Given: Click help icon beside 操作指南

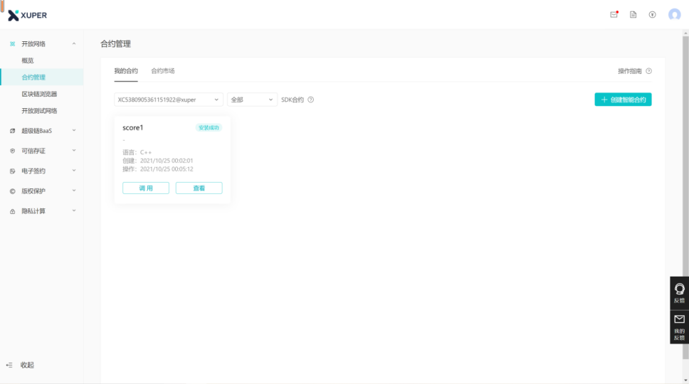Looking at the screenshot, I should pyautogui.click(x=648, y=71).
